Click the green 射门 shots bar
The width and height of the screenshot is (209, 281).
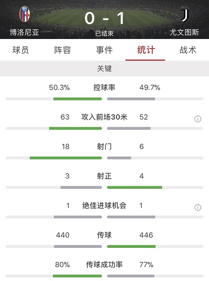(x=66, y=158)
